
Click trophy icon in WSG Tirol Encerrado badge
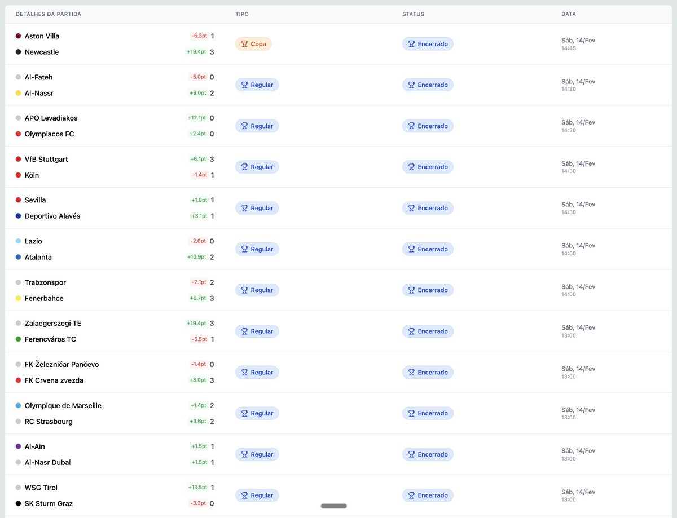[x=412, y=495]
